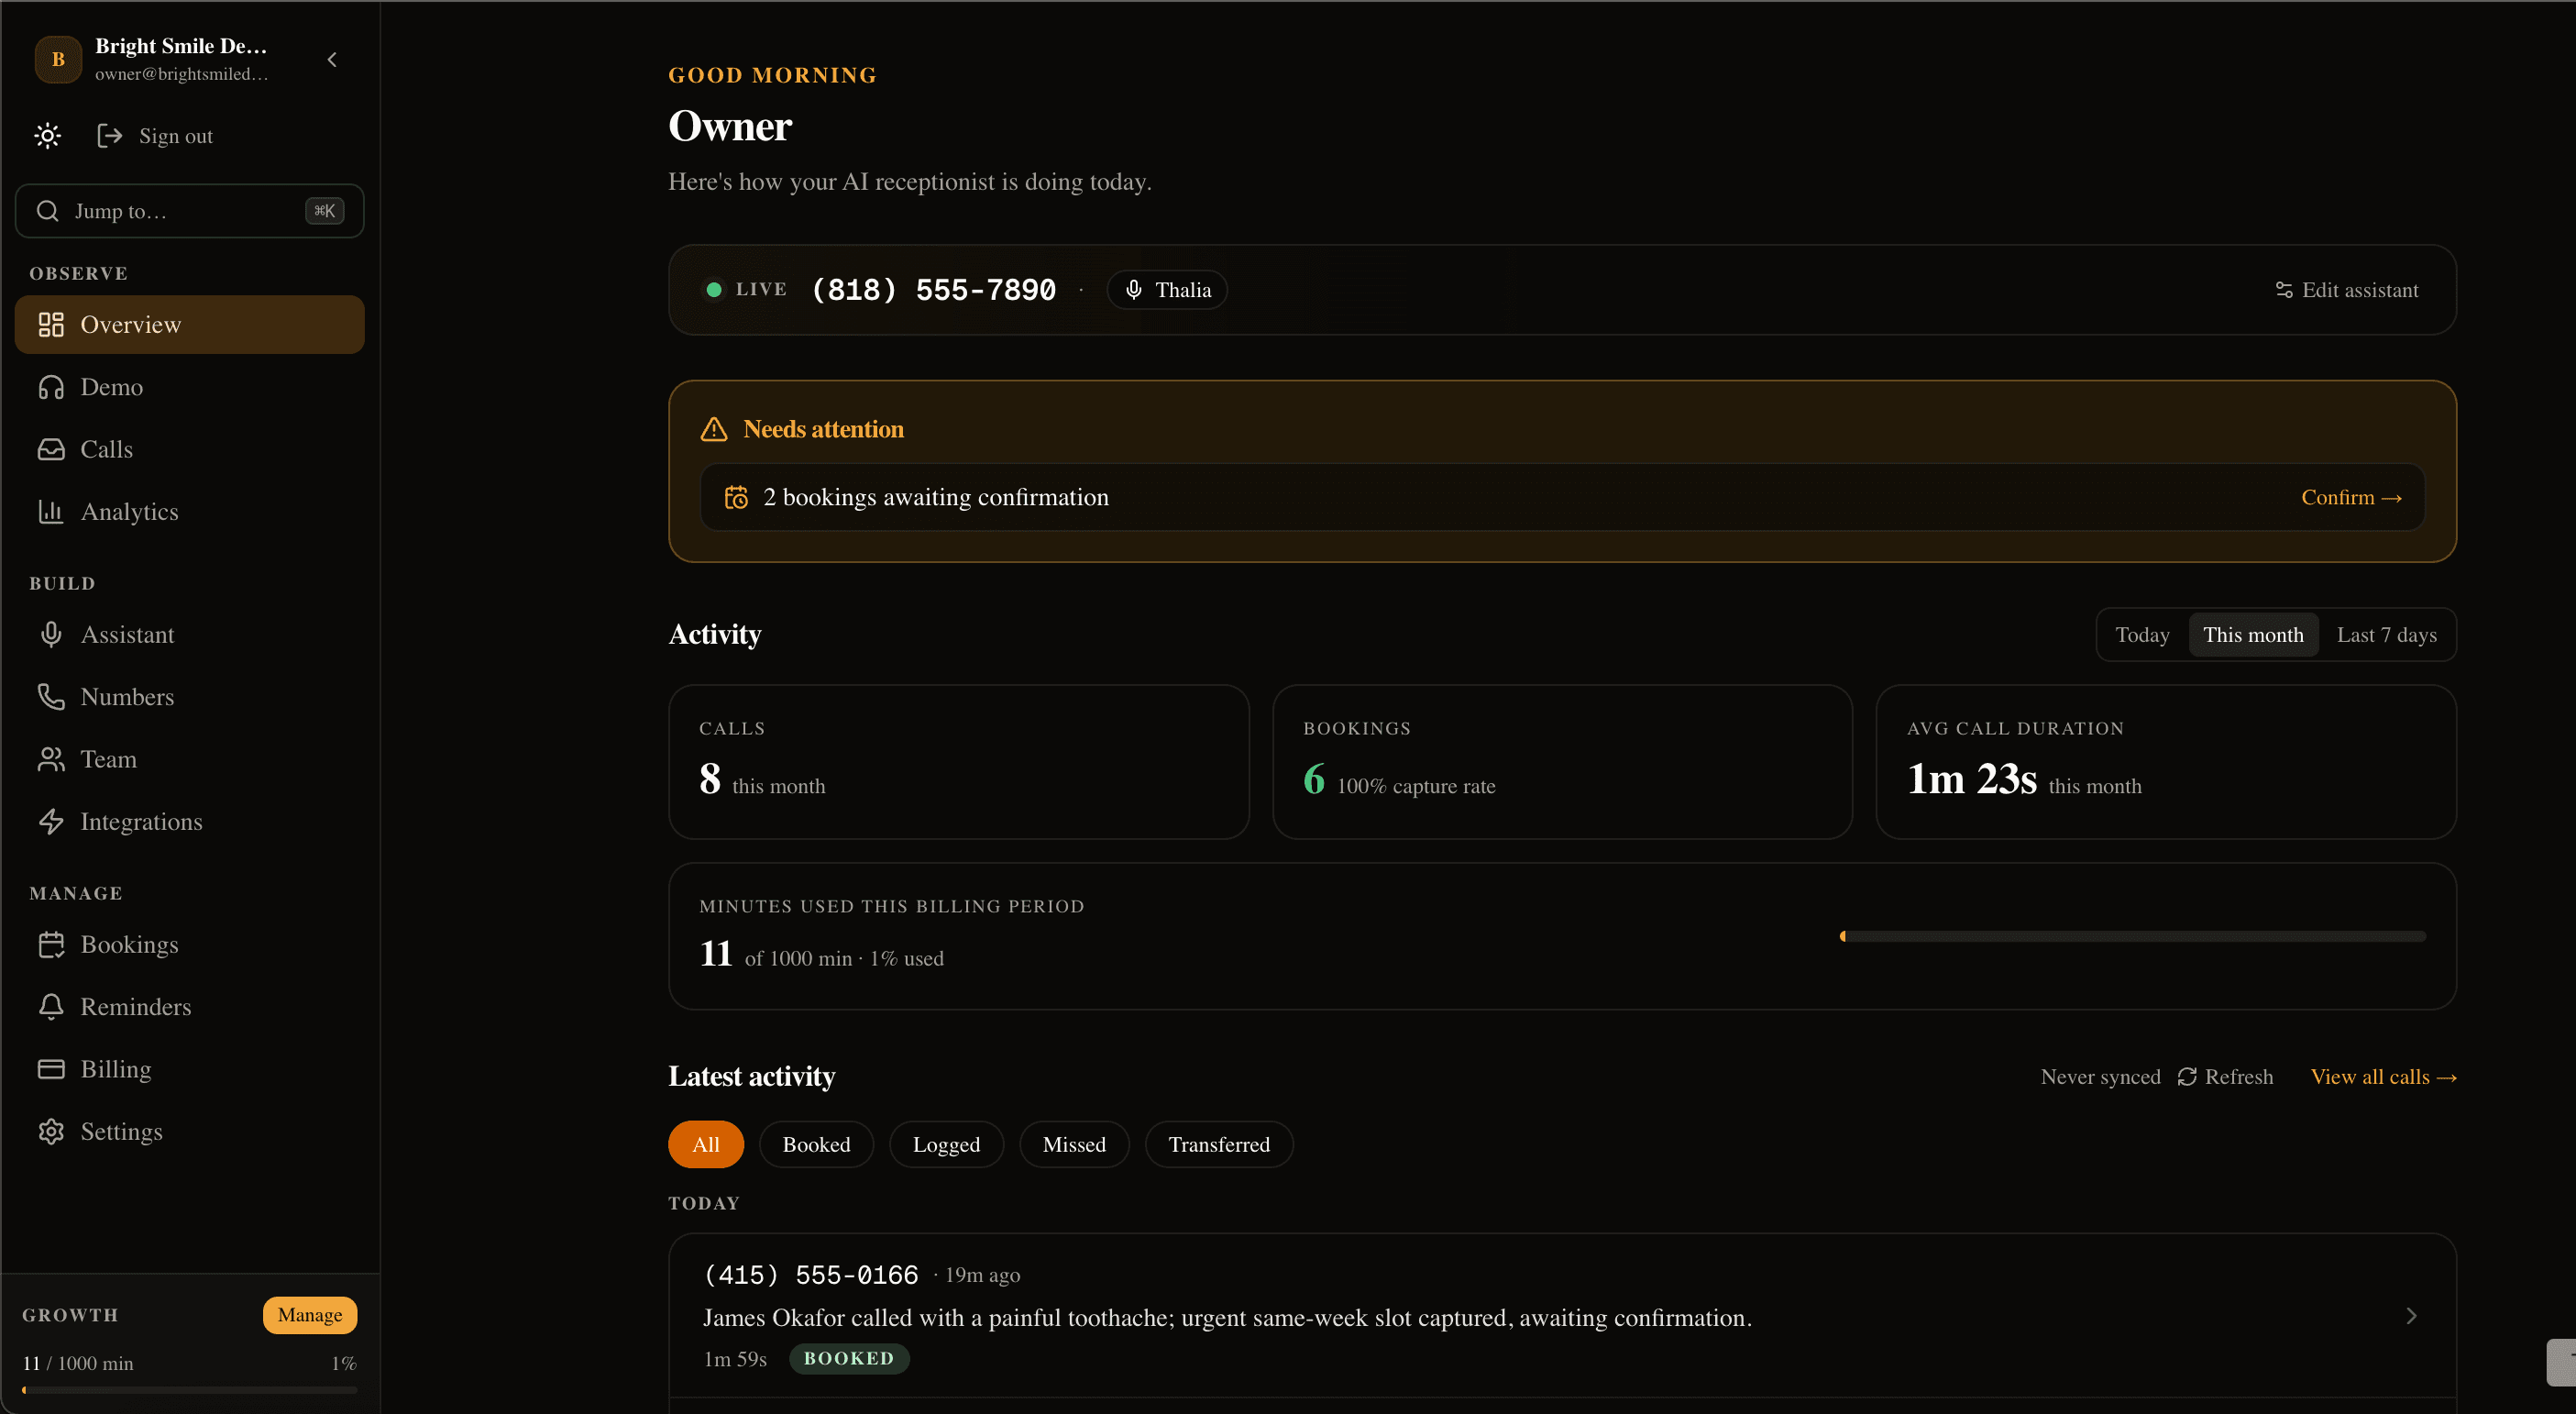The height and width of the screenshot is (1414, 2576).
Task: Click the ⌘K shortcut badge
Action: coord(324,211)
